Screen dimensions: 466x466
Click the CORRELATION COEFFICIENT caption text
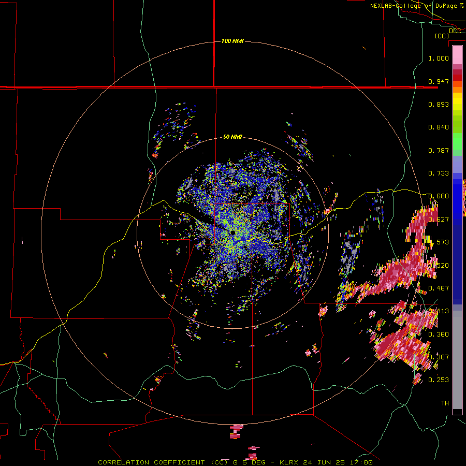(151, 462)
